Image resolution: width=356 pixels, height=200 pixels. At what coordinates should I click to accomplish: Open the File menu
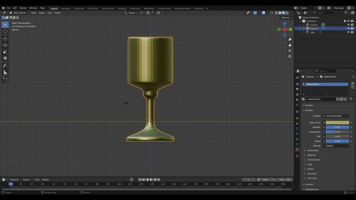pos(8,8)
